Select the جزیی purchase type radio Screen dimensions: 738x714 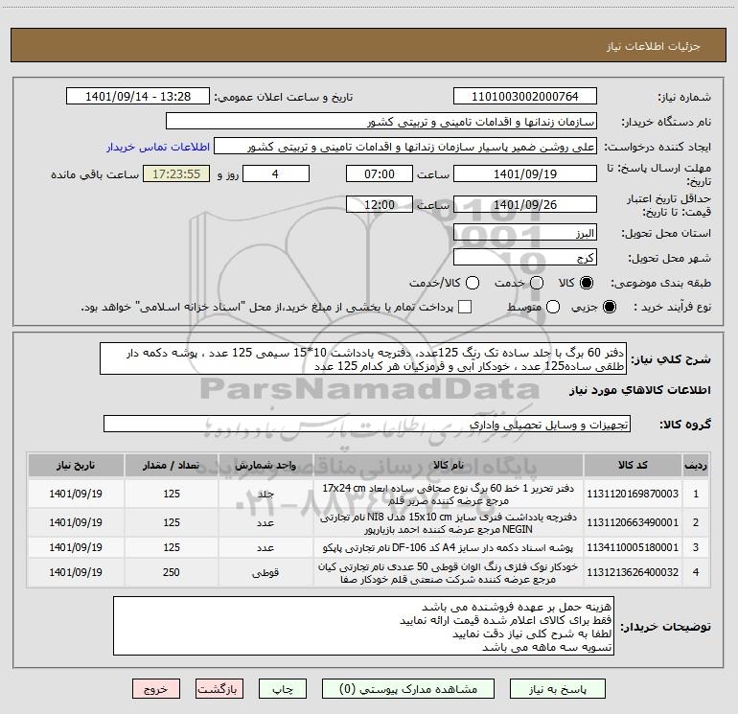[609, 308]
